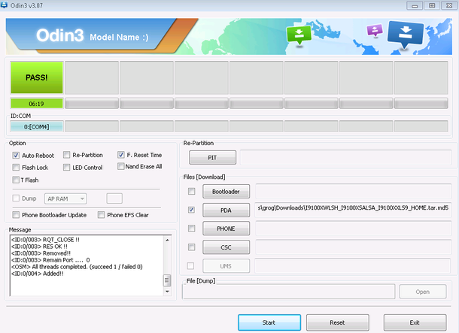Click the large blue download icon
The height and width of the screenshot is (333, 459).
(405, 34)
